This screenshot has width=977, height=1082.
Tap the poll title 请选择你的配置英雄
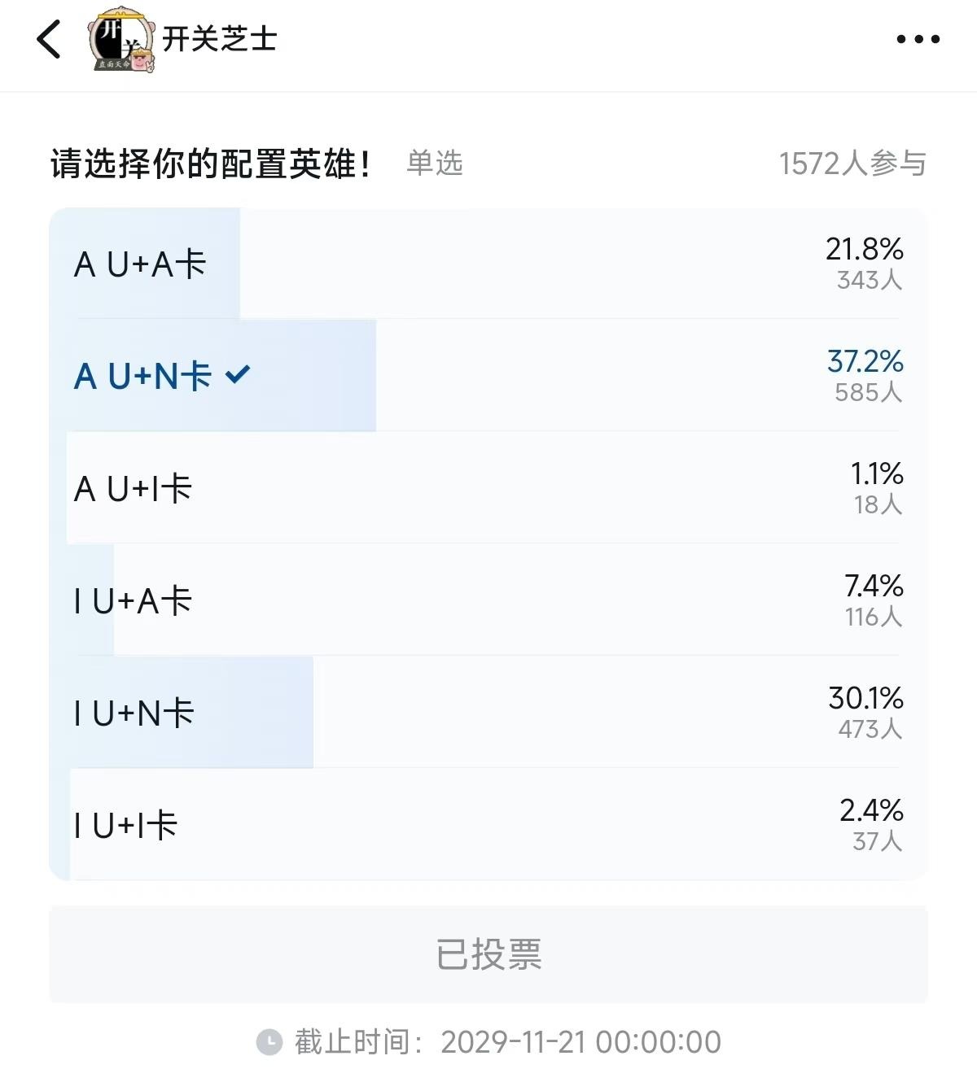[212, 164]
